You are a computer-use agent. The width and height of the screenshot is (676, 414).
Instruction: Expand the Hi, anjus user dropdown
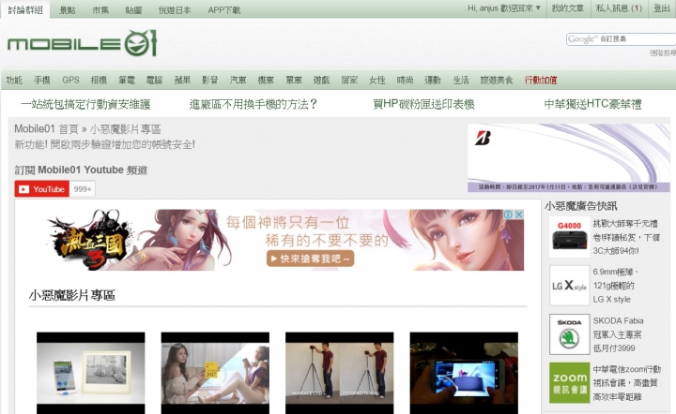[x=504, y=8]
